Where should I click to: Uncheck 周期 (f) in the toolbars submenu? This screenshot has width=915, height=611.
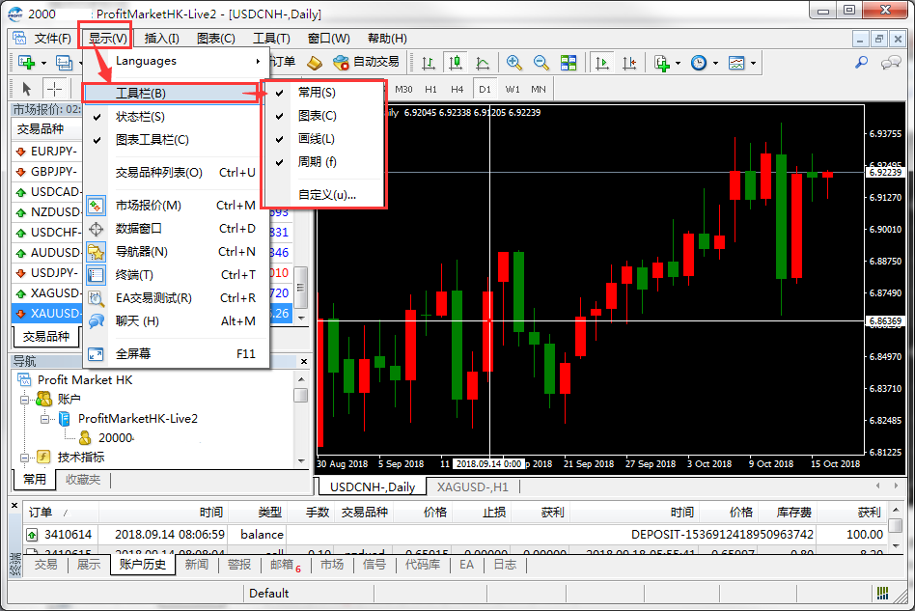pos(318,162)
